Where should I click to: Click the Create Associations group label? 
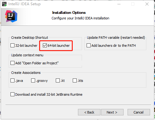26,73
